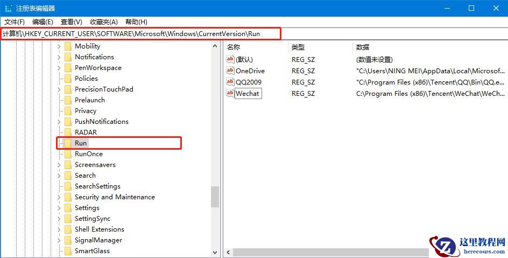Image resolution: width=508 pixels, height=258 pixels.
Task: Expand the SettingSync key
Action: (59, 219)
